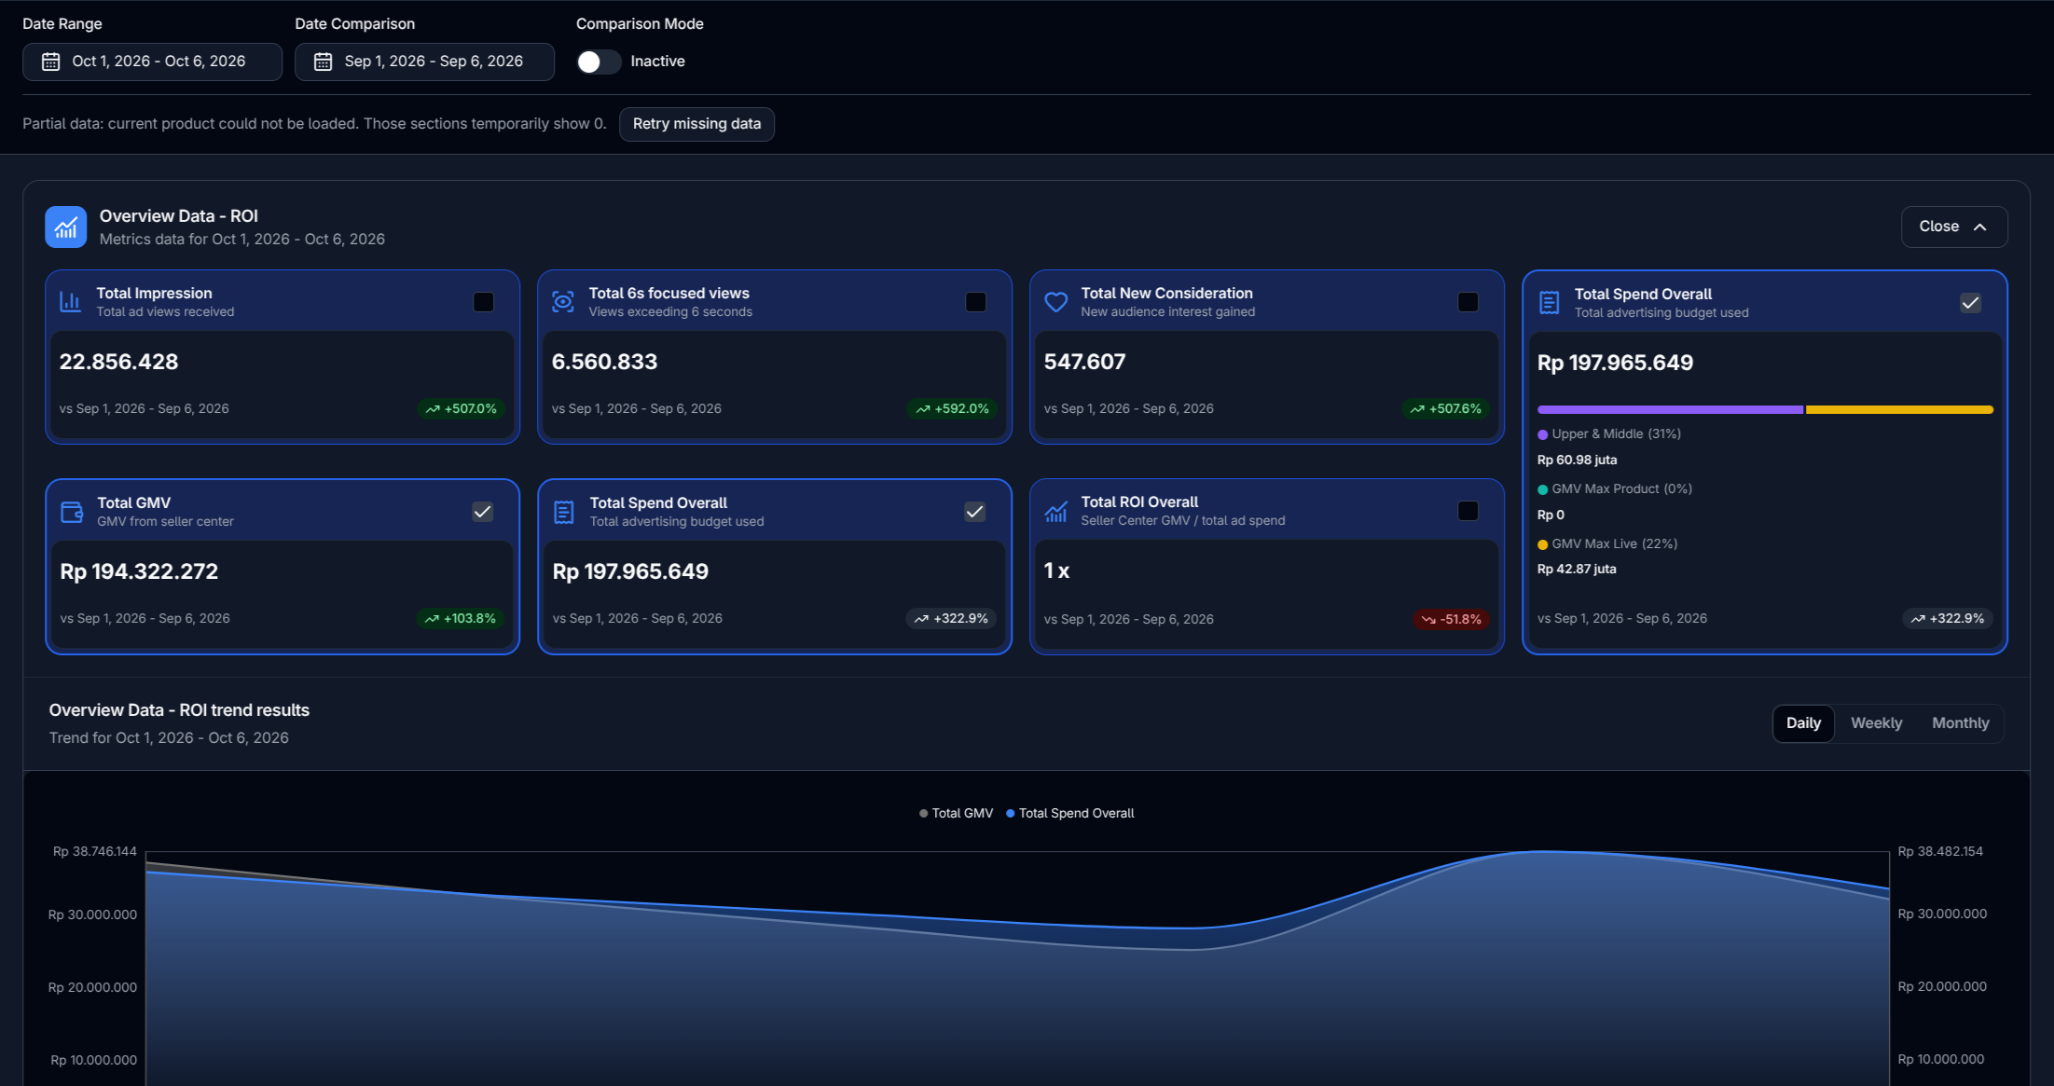Check the Total New Consideration checkbox

[x=1468, y=302]
